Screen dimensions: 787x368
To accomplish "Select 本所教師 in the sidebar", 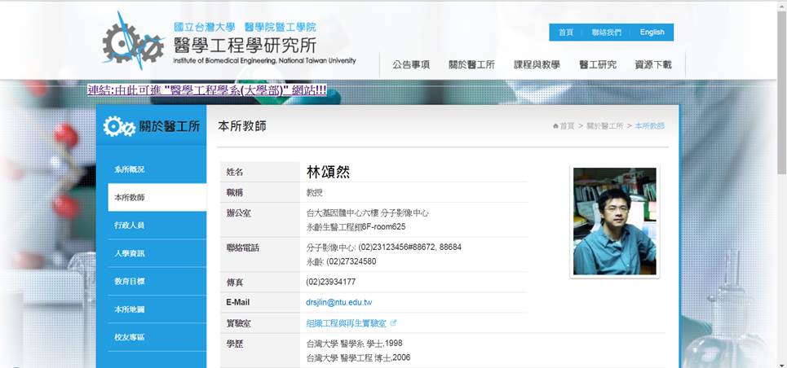I will tap(157, 198).
